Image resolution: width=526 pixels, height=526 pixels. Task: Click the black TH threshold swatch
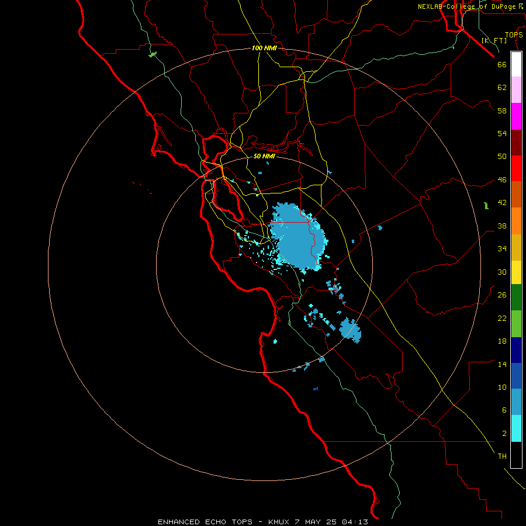(516, 455)
